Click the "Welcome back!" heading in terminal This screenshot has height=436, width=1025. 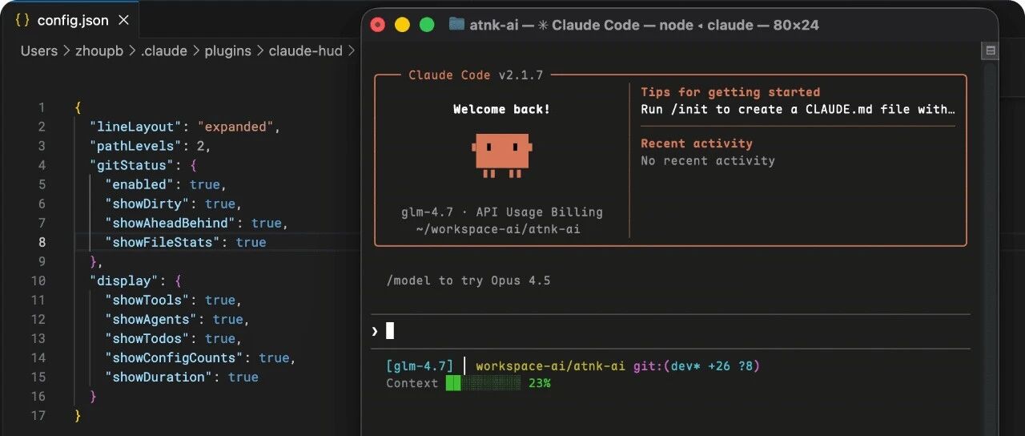coord(502,109)
